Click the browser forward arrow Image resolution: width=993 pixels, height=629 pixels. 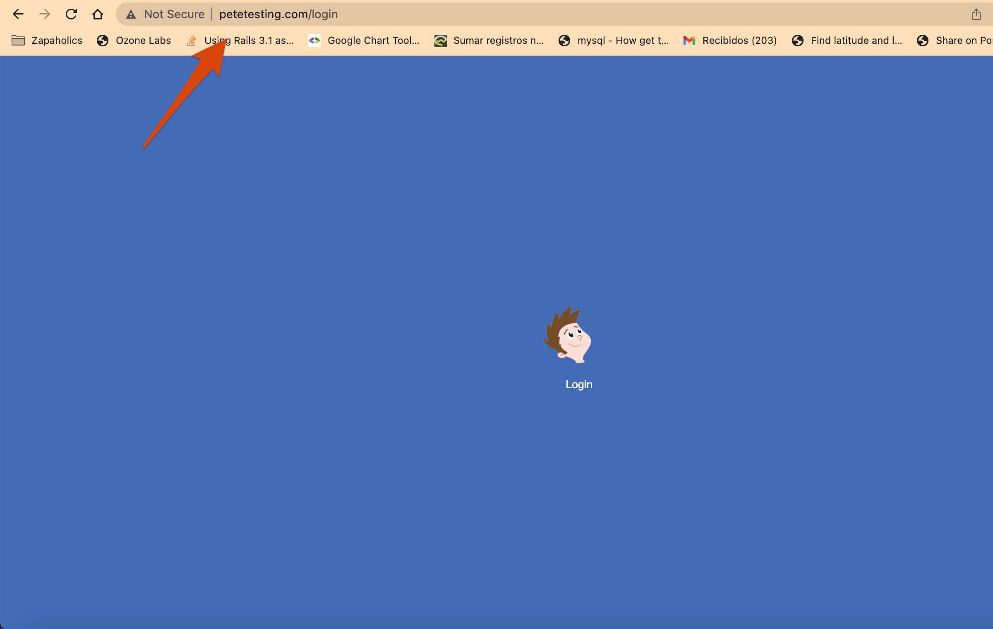(44, 14)
